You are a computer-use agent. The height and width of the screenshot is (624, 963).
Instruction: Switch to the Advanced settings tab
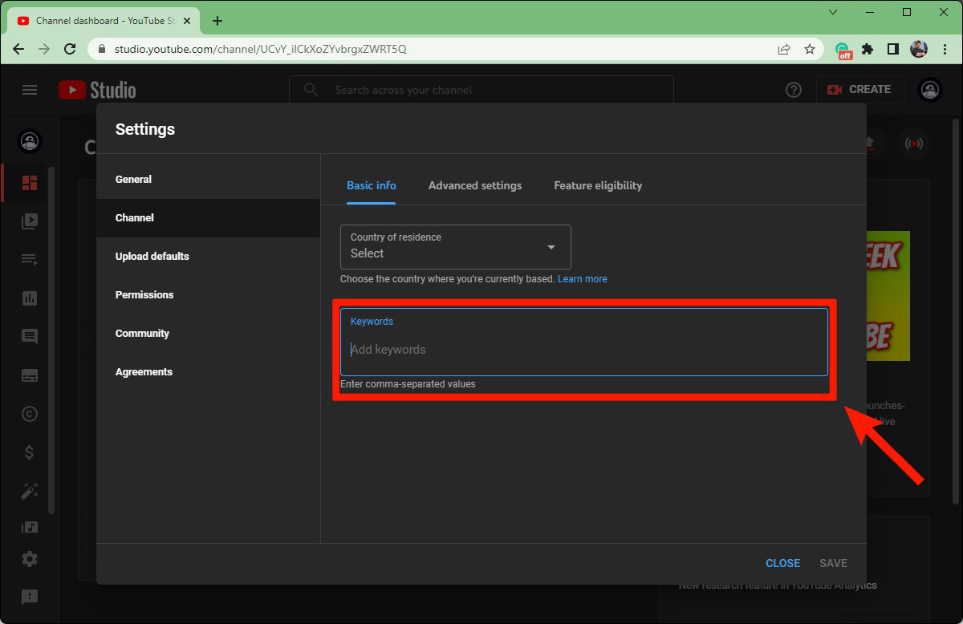tap(474, 185)
